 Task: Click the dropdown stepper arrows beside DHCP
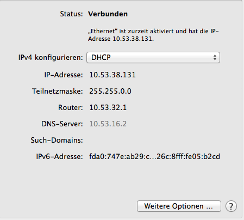(x=215, y=58)
